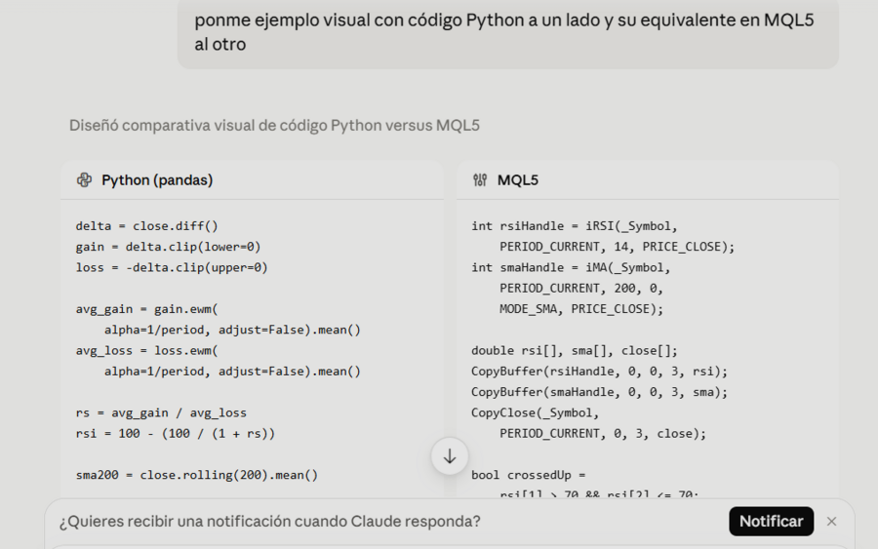The height and width of the screenshot is (549, 878).
Task: Expand the 'Diseñó comparativa visual' thinking summary
Action: click(274, 126)
